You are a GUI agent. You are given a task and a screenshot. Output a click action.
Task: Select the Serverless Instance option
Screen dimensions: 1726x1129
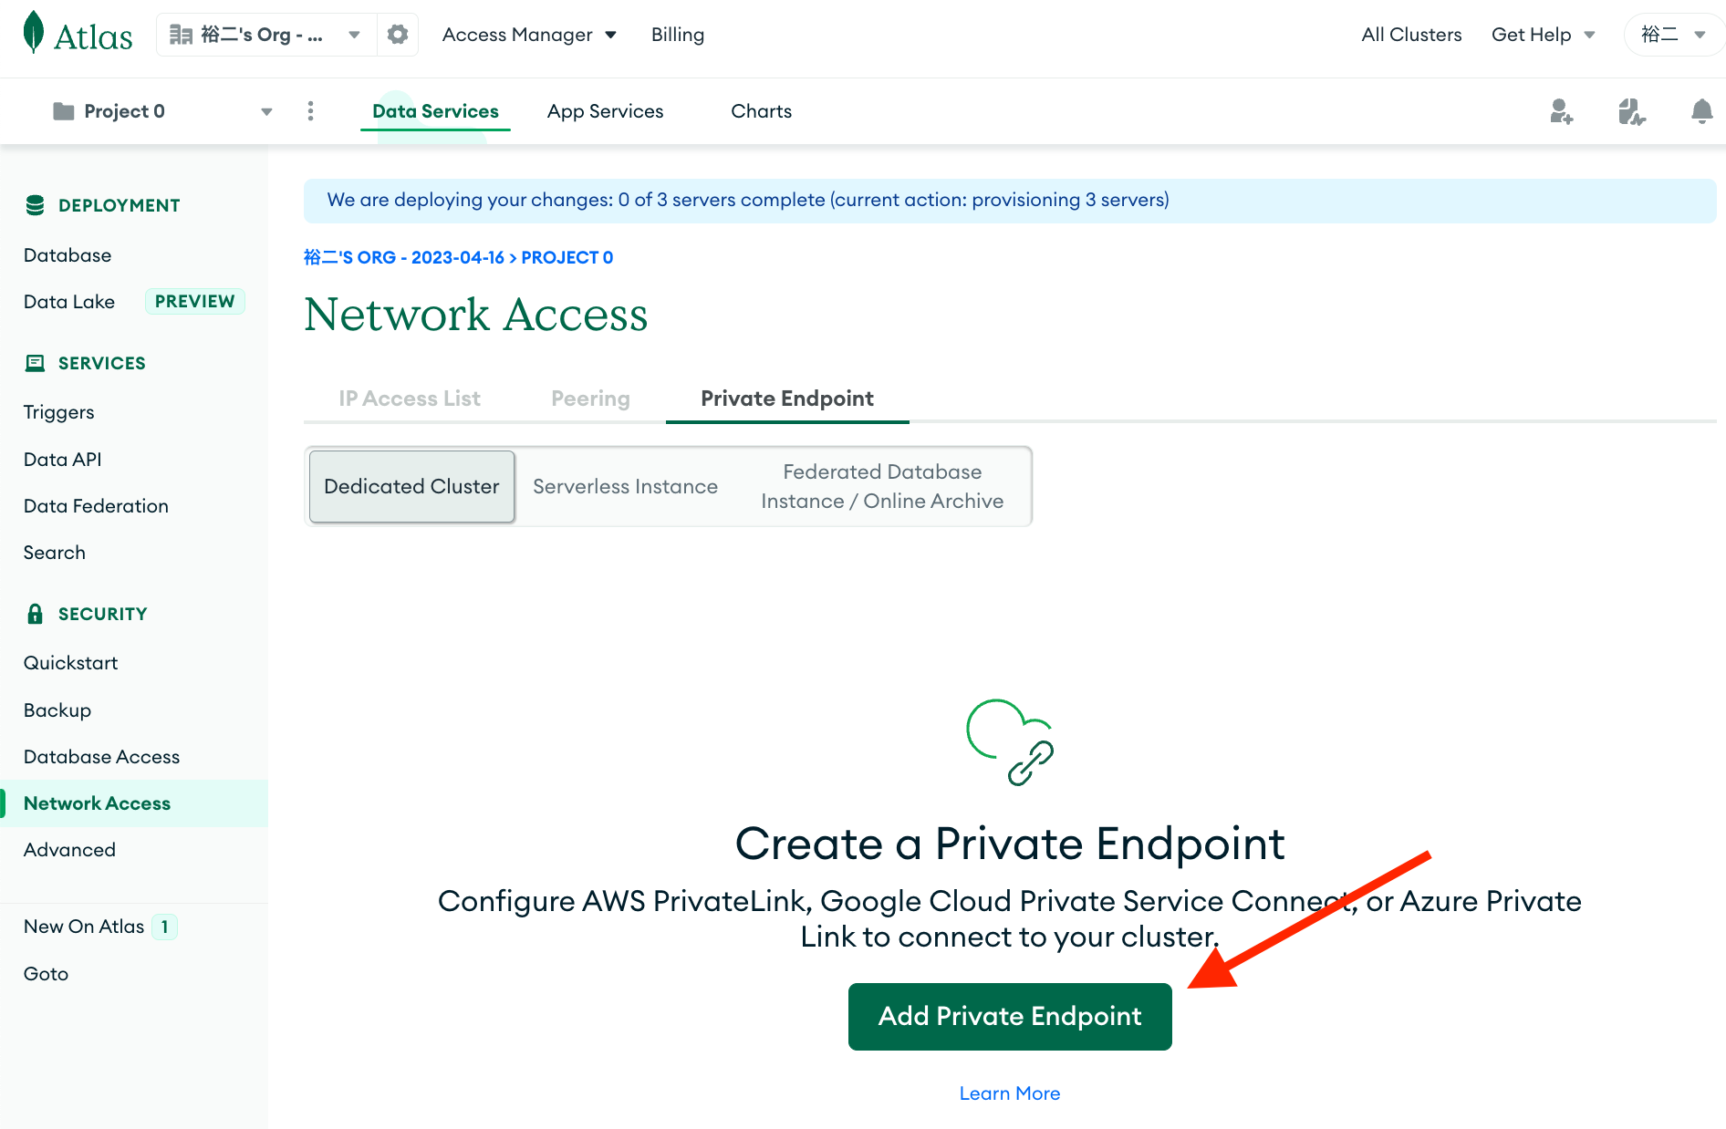click(x=625, y=486)
